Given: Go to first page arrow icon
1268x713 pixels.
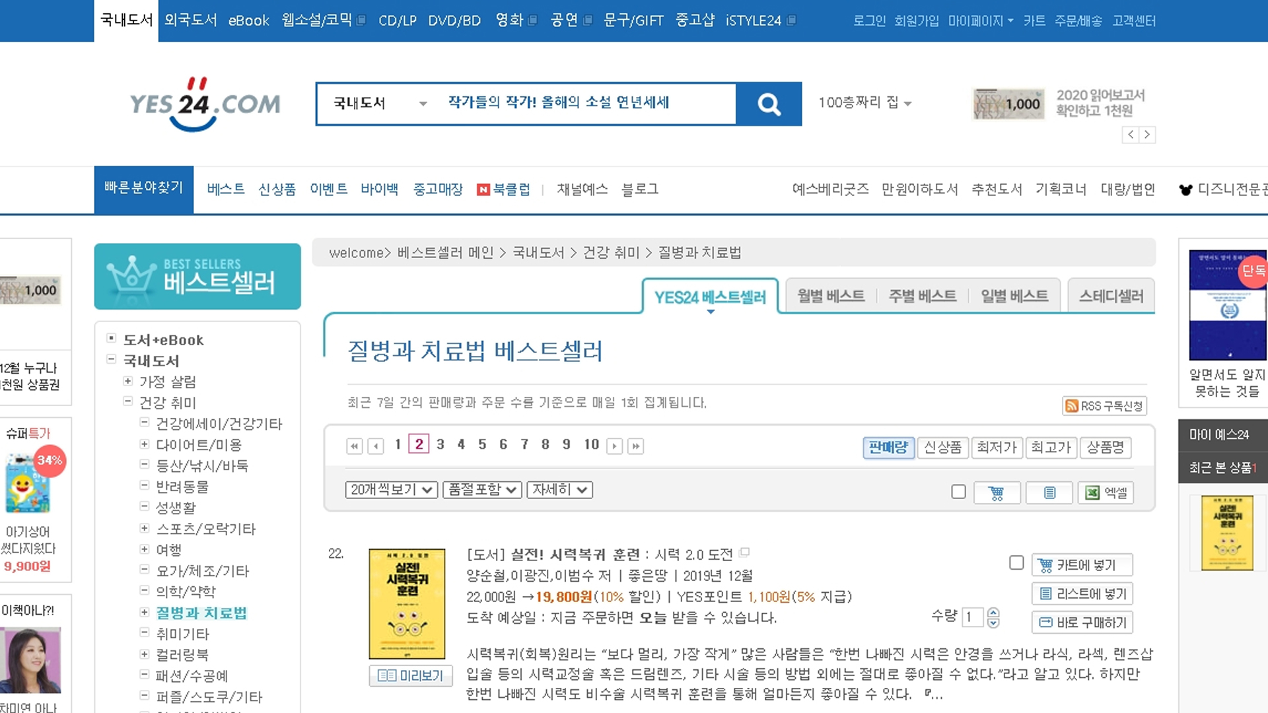Looking at the screenshot, I should point(354,446).
